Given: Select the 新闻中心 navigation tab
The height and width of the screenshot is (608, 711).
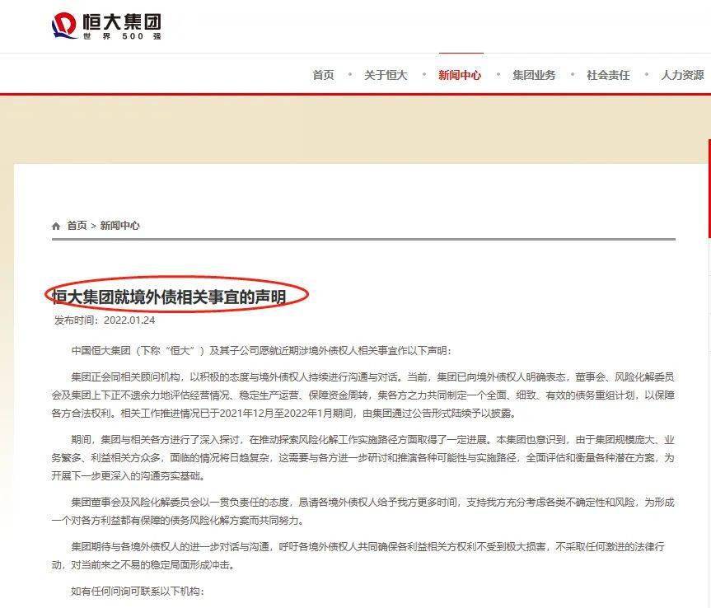Looking at the screenshot, I should (460, 75).
